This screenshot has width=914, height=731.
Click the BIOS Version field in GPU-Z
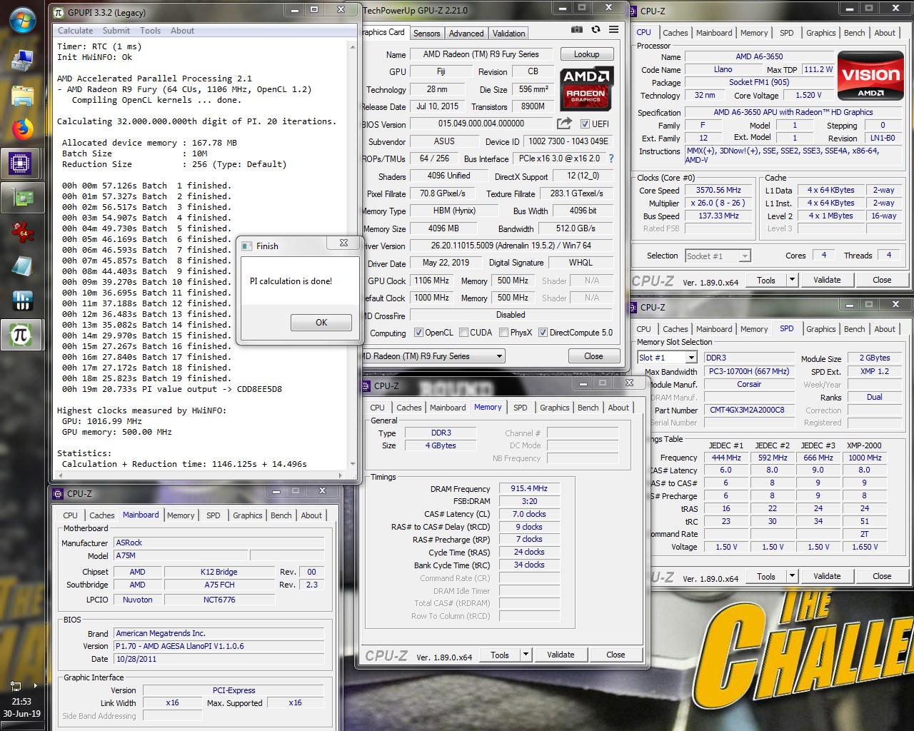(x=481, y=123)
